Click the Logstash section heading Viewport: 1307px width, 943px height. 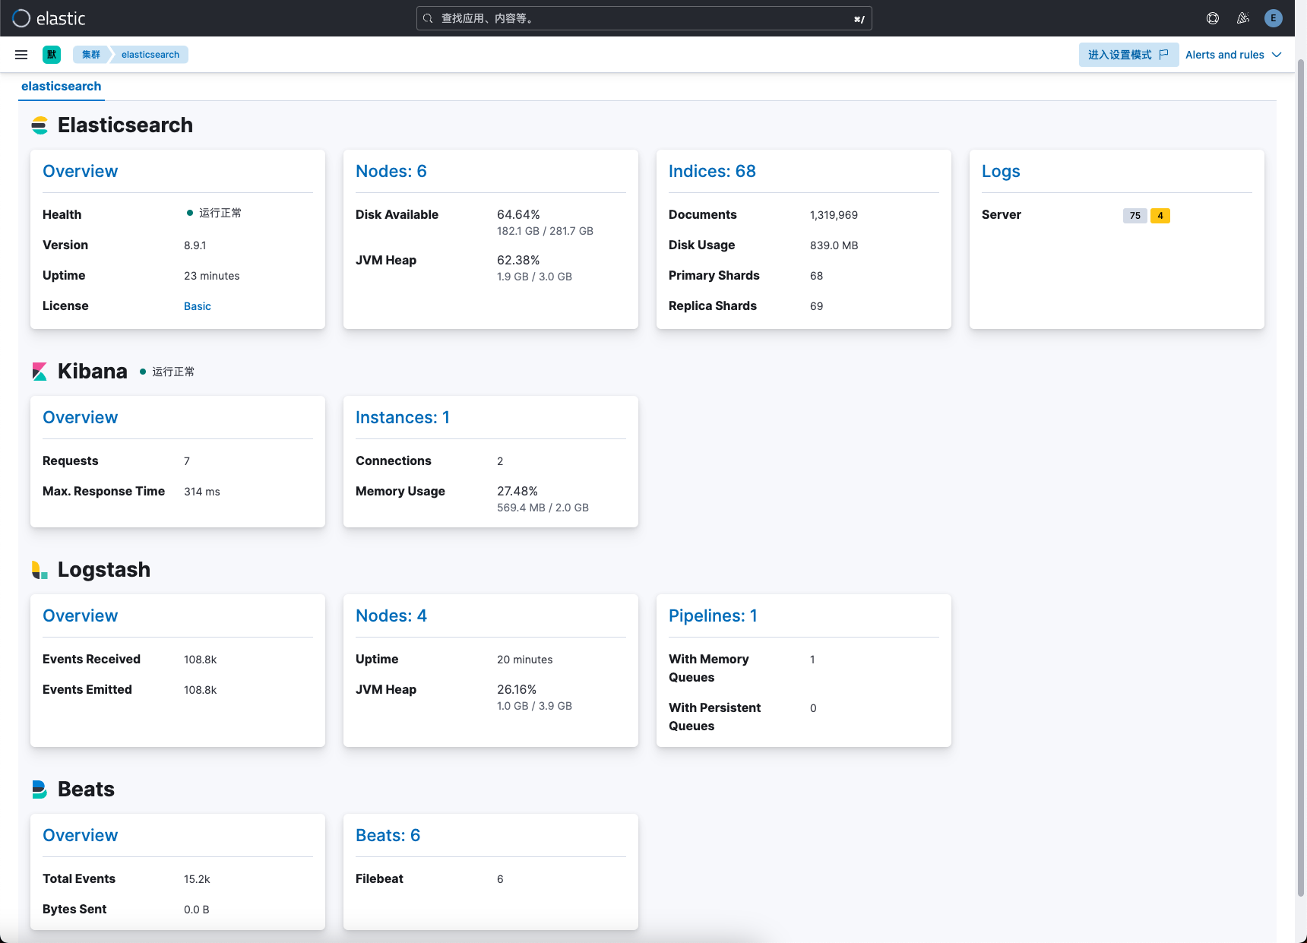tap(104, 570)
